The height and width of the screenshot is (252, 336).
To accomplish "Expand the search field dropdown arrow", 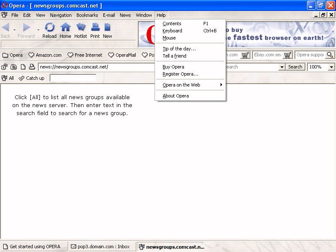I will [x=281, y=67].
